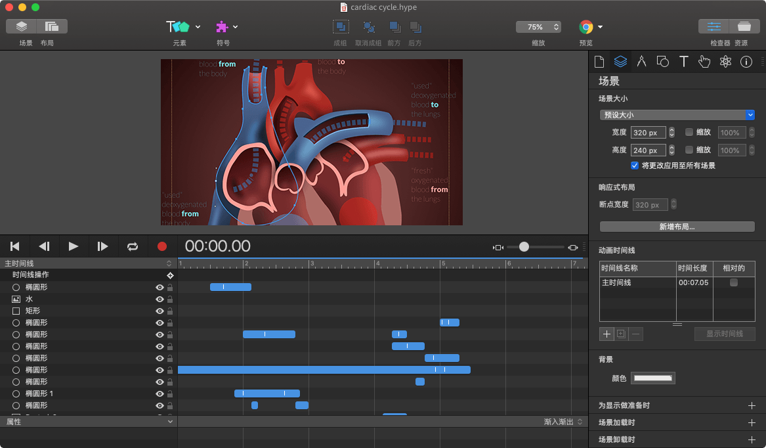Click the 新增布局 button
Screen dimensions: 766x448
point(677,226)
